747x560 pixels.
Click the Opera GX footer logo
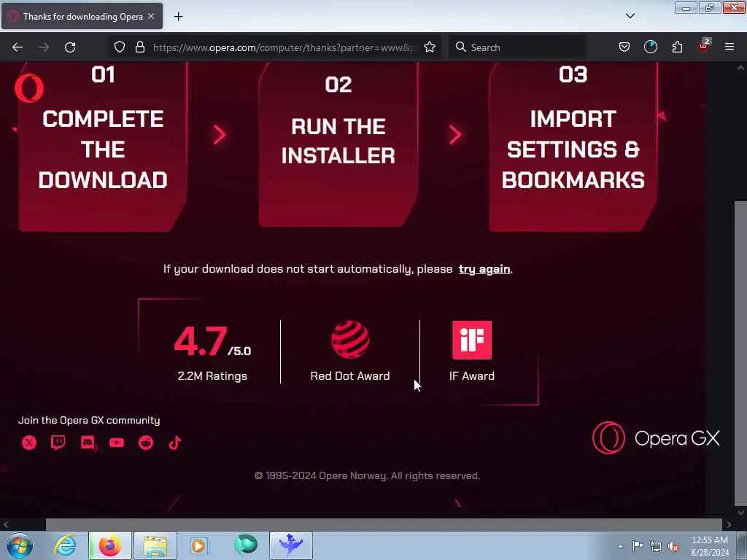656,438
